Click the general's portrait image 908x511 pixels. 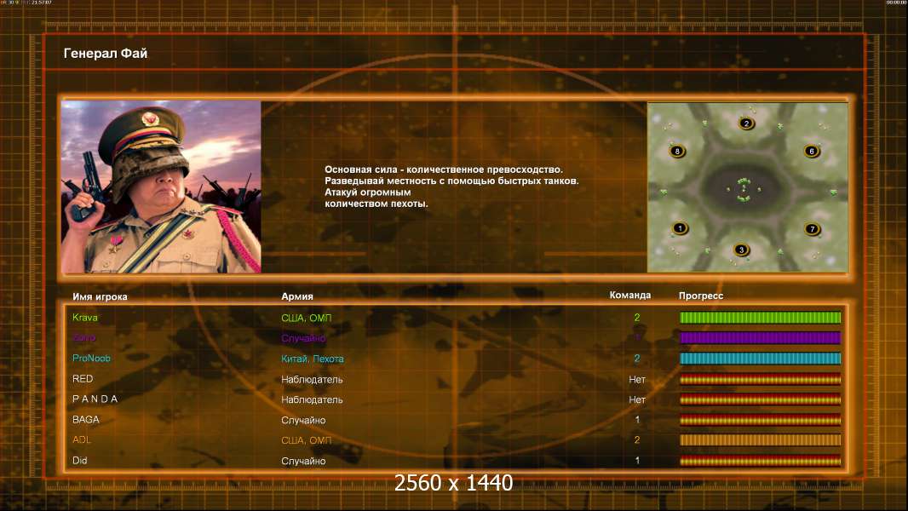[x=161, y=187]
